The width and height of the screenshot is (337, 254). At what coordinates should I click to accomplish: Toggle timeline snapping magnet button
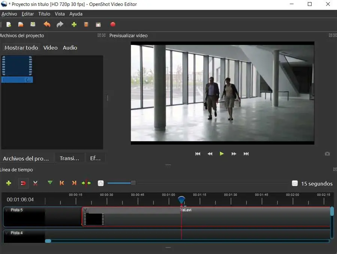pyautogui.click(x=23, y=183)
